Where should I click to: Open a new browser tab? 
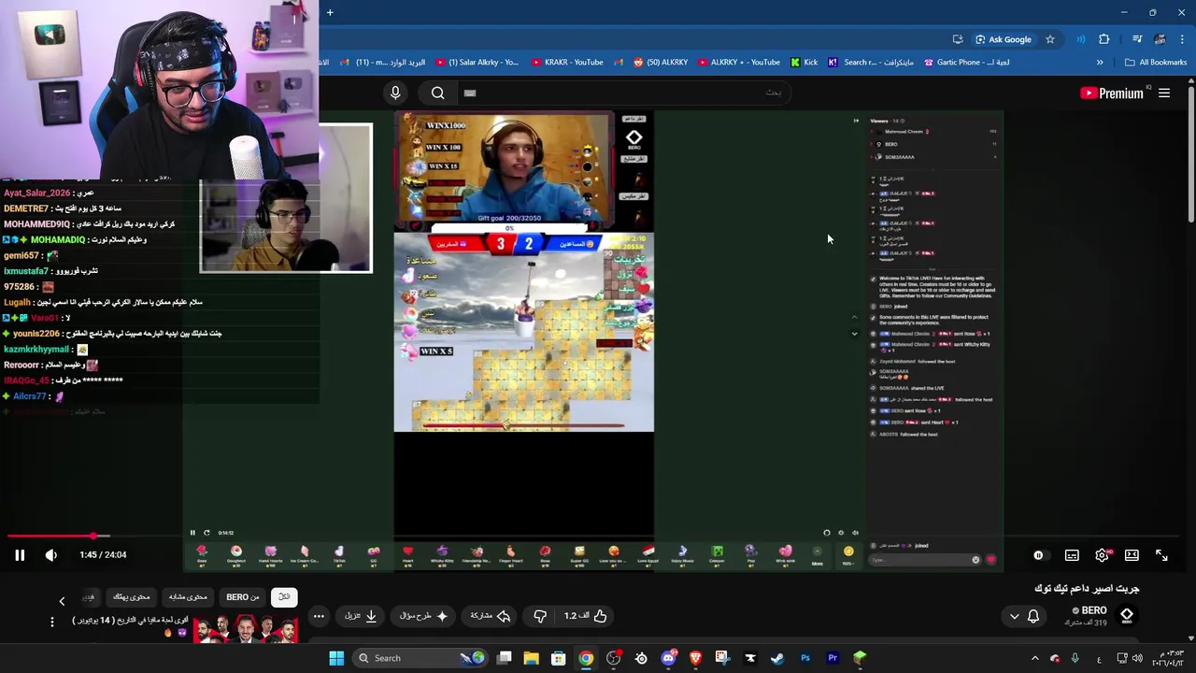330,12
